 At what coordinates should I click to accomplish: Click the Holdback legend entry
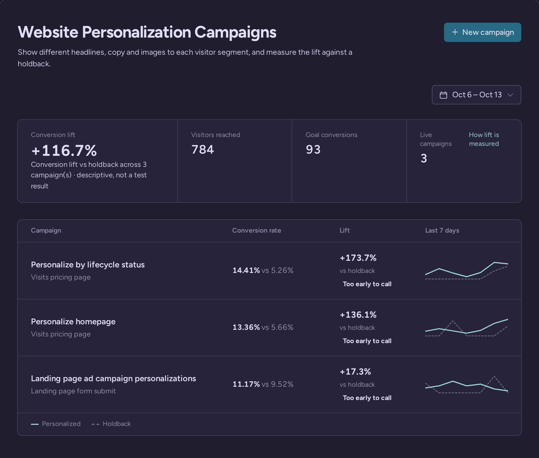(111, 424)
